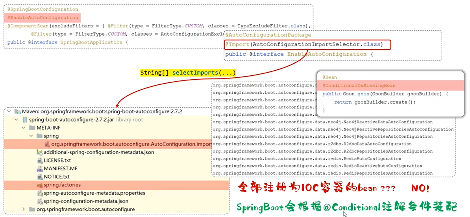Click 'return gsonBuilder.create();' line
This screenshot has width=470, height=217.
tap(375, 102)
